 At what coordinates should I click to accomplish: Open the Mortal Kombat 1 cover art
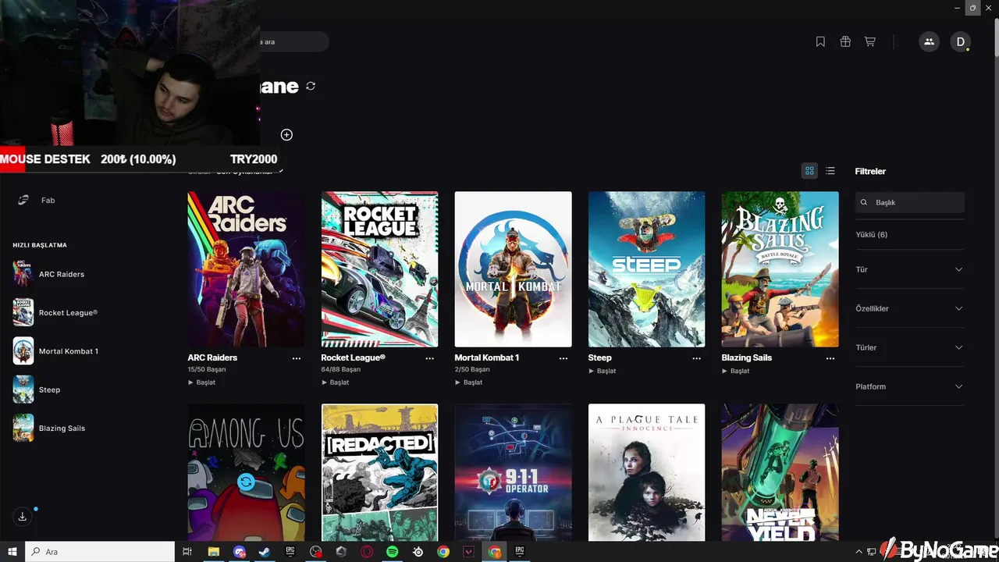point(513,269)
